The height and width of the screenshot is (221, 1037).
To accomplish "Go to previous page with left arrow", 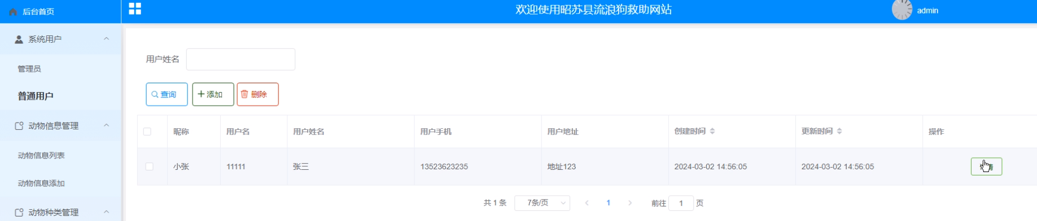I will coord(587,203).
